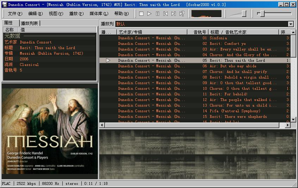
Task: Click the Messiah album cover art
Action: 50,131
